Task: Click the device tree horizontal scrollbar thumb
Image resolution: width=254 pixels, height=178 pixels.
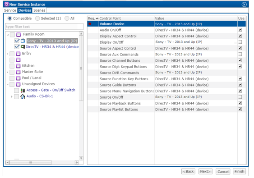Action: (31, 162)
